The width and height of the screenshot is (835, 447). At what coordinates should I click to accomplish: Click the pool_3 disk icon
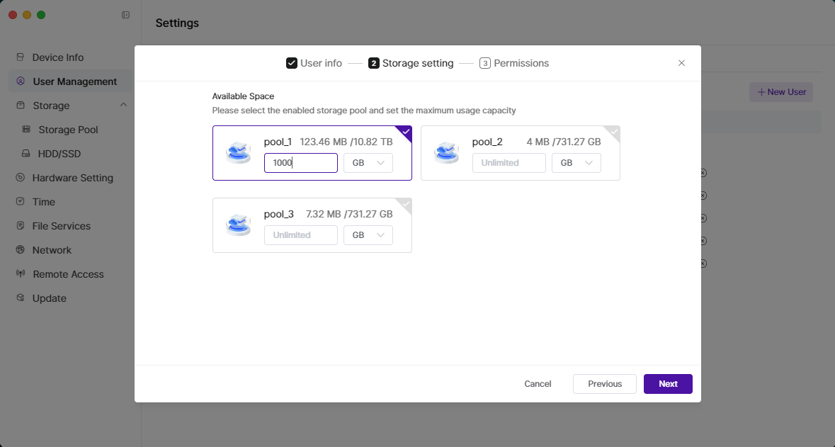coord(238,225)
